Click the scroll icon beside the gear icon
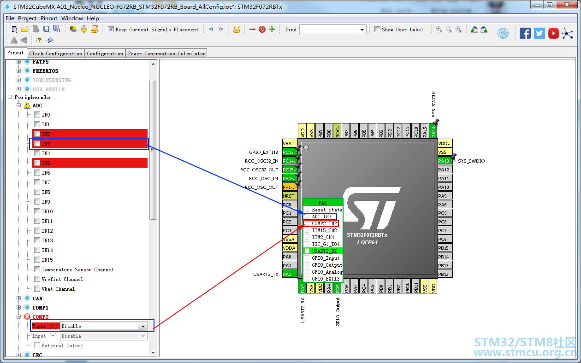Screen dimensions: 581x363 pyautogui.click(x=95, y=29)
